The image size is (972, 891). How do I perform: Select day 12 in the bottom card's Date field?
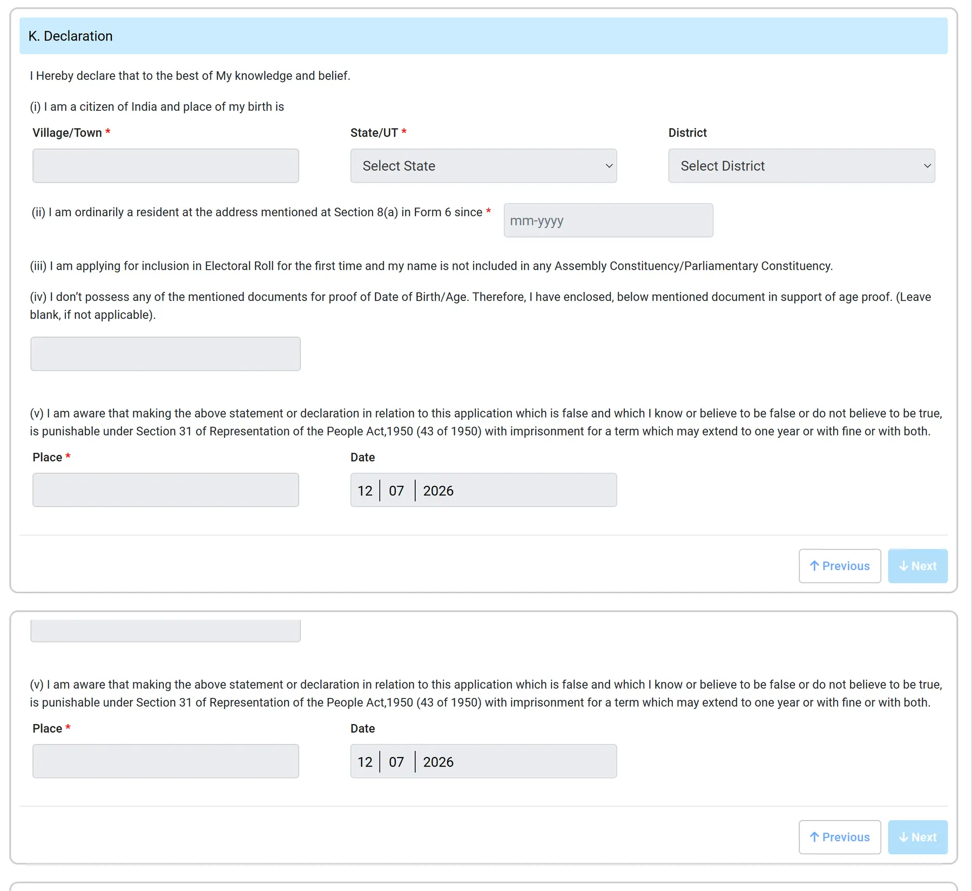coord(365,762)
